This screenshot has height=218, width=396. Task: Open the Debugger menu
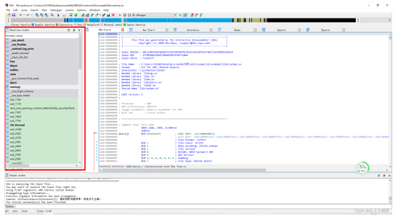[56, 10]
